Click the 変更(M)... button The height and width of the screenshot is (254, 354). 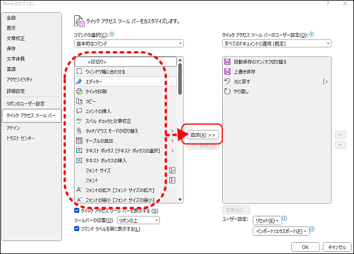coord(236,210)
